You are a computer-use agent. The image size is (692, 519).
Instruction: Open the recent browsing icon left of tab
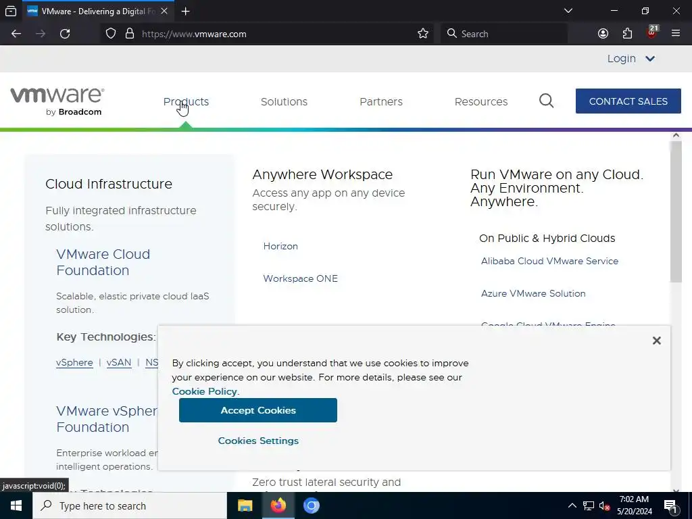[x=11, y=11]
